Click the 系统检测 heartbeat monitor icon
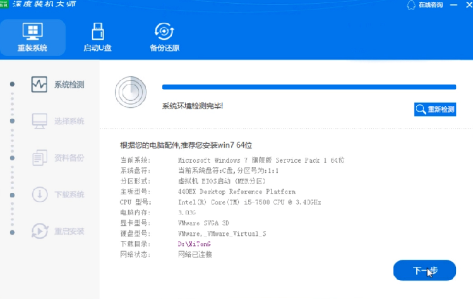Screen dimensions: 473x299 tap(39, 84)
